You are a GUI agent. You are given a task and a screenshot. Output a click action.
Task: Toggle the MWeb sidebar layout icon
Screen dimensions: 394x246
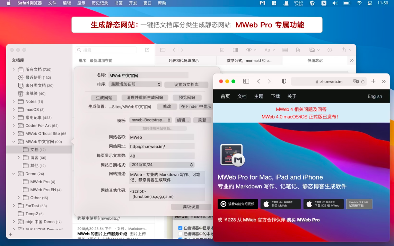(x=163, y=50)
